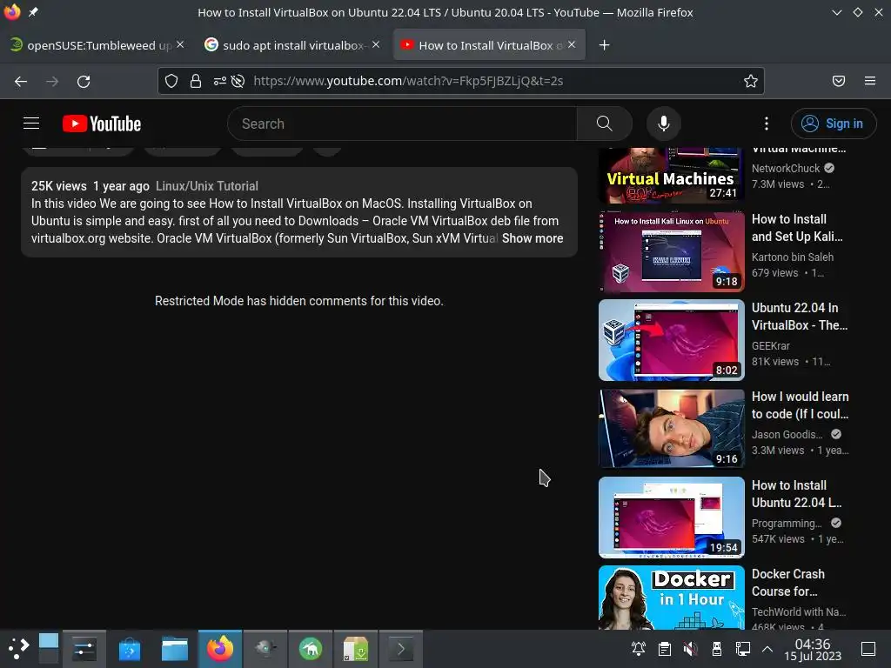Close the How to Install VirtualBox tab

(572, 44)
